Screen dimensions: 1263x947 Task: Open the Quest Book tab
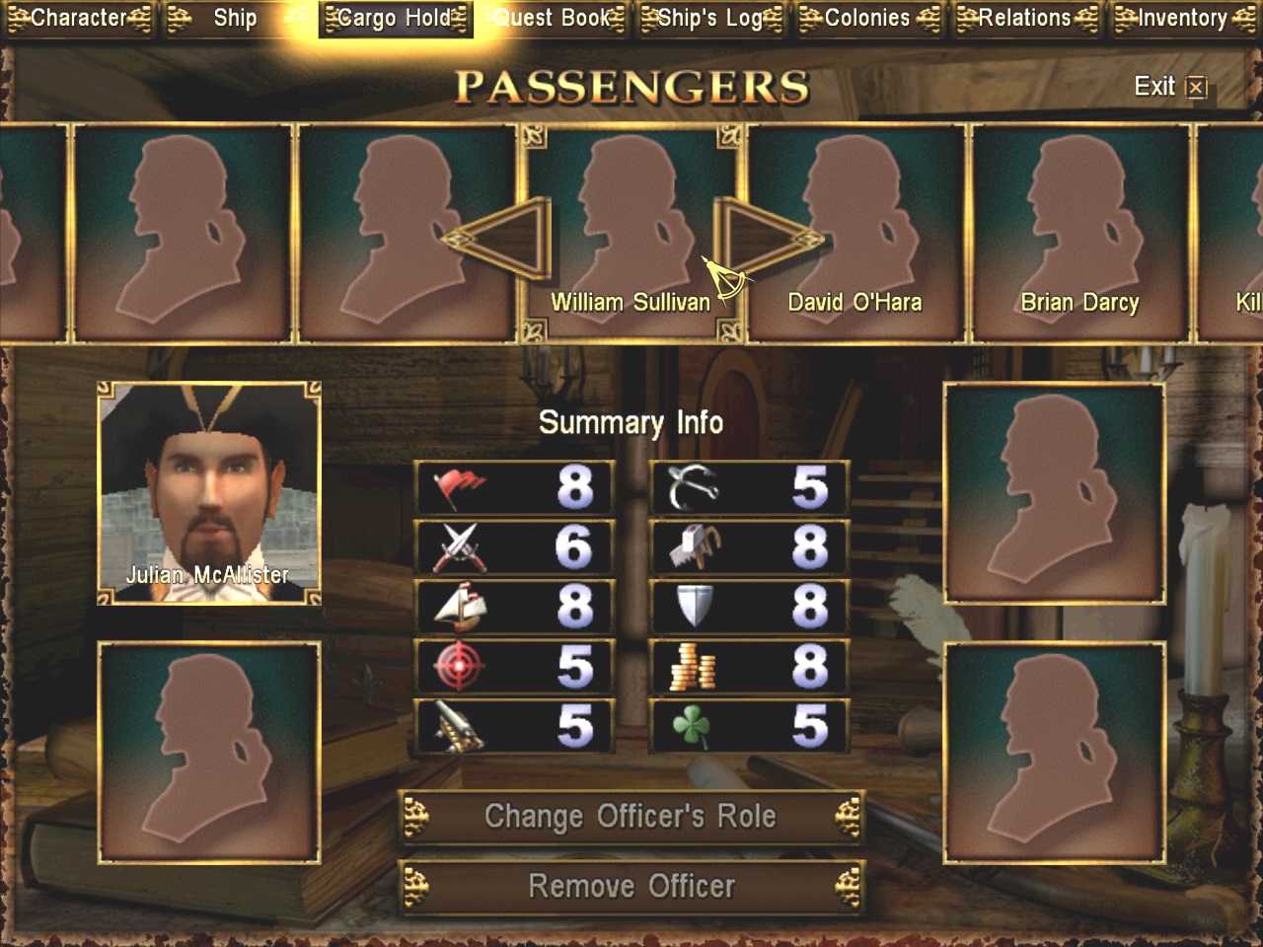click(553, 18)
